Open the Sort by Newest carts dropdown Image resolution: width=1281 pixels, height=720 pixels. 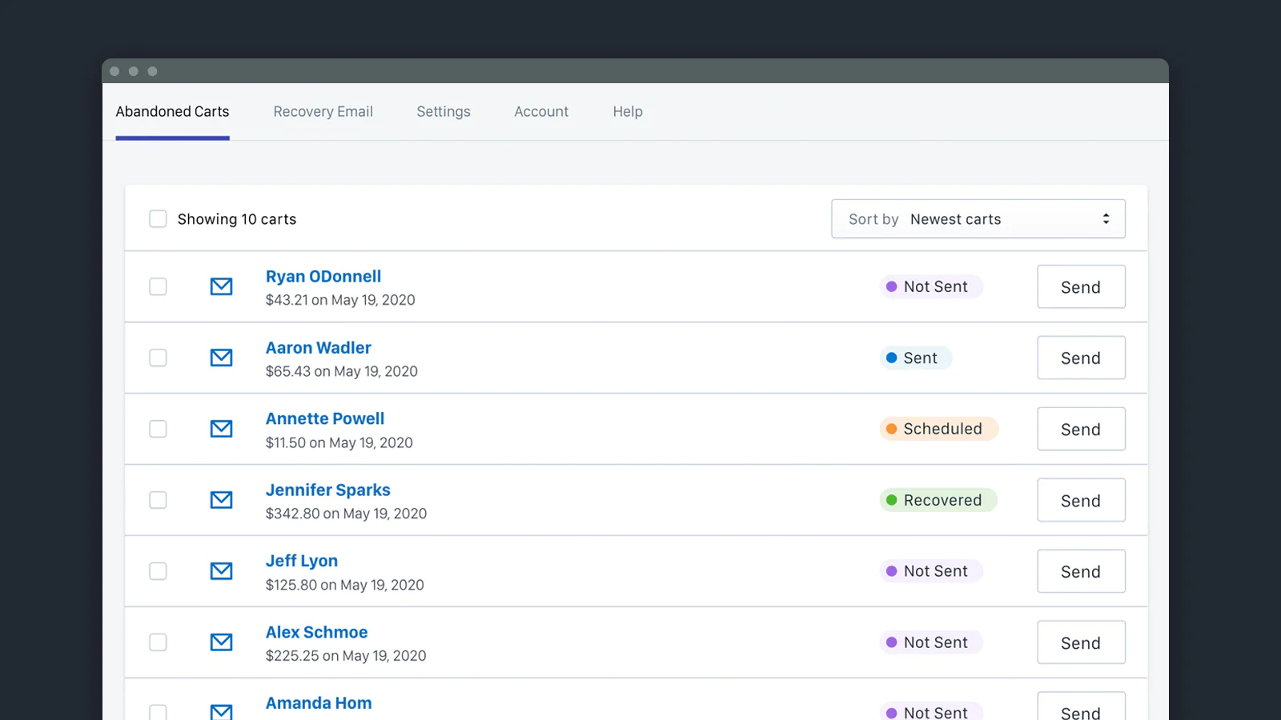pos(978,218)
